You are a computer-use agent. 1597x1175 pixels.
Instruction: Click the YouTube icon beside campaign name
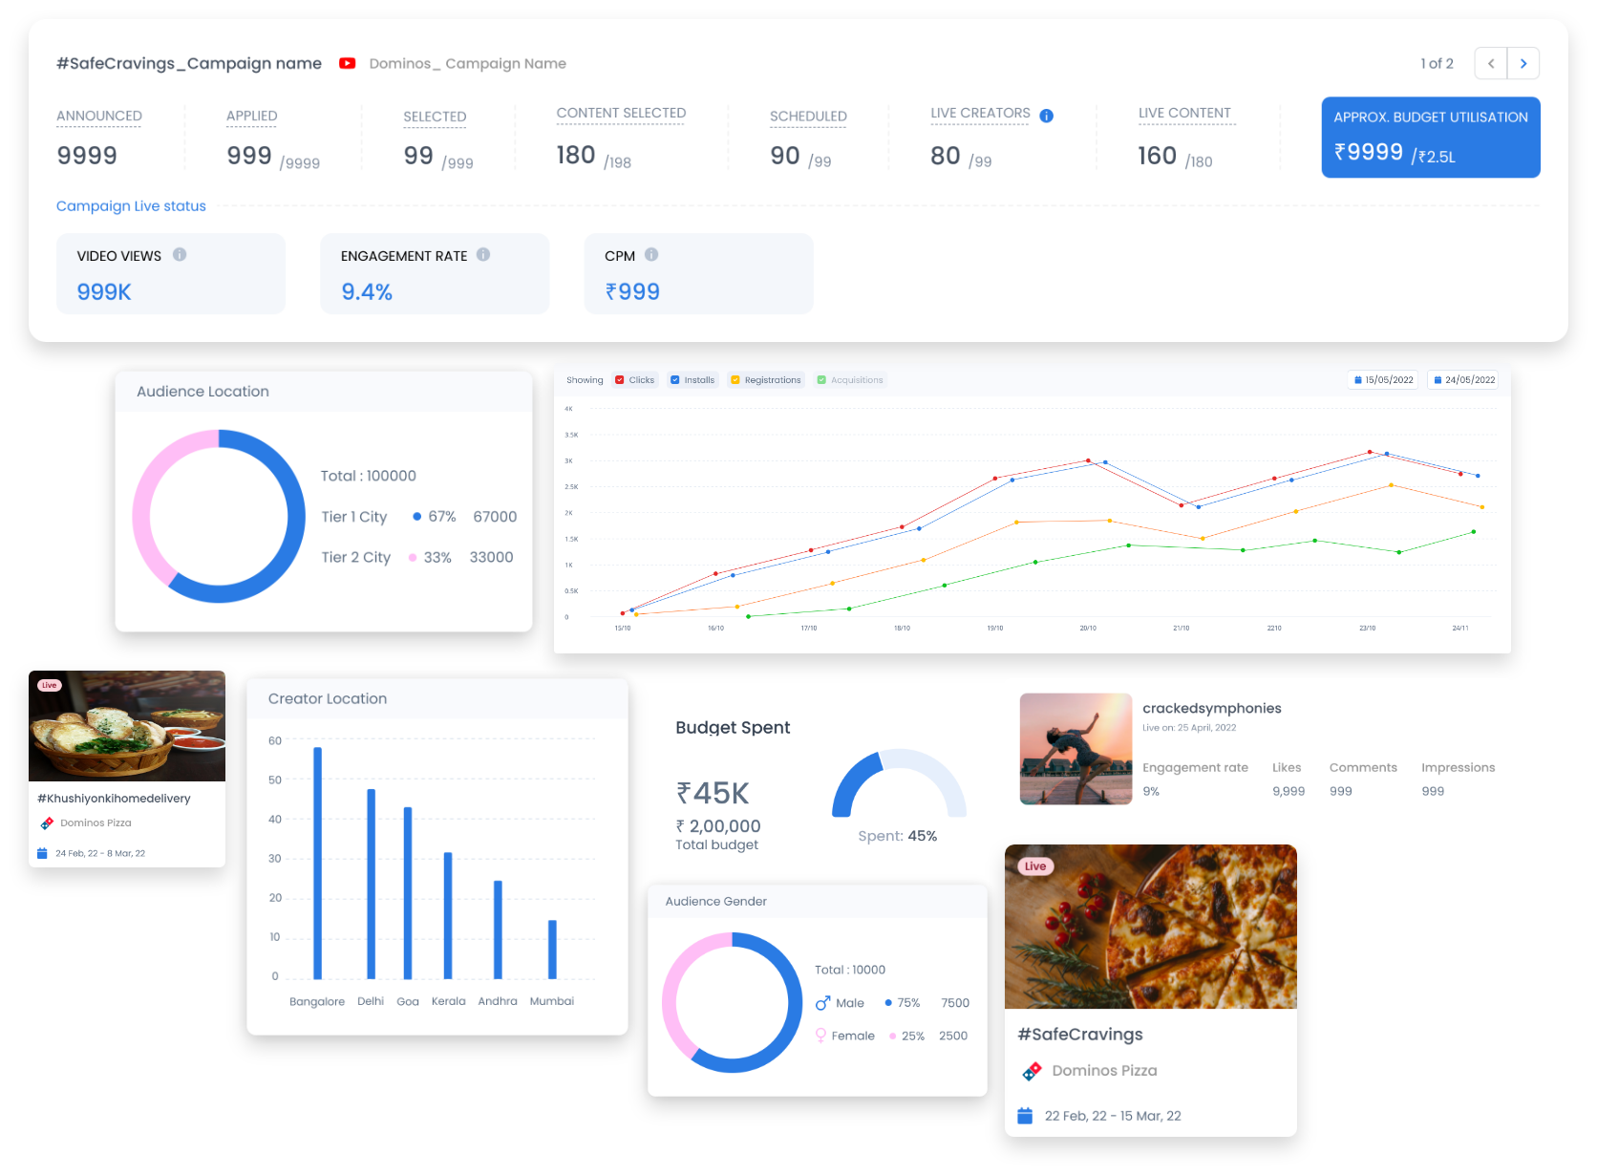click(x=348, y=63)
